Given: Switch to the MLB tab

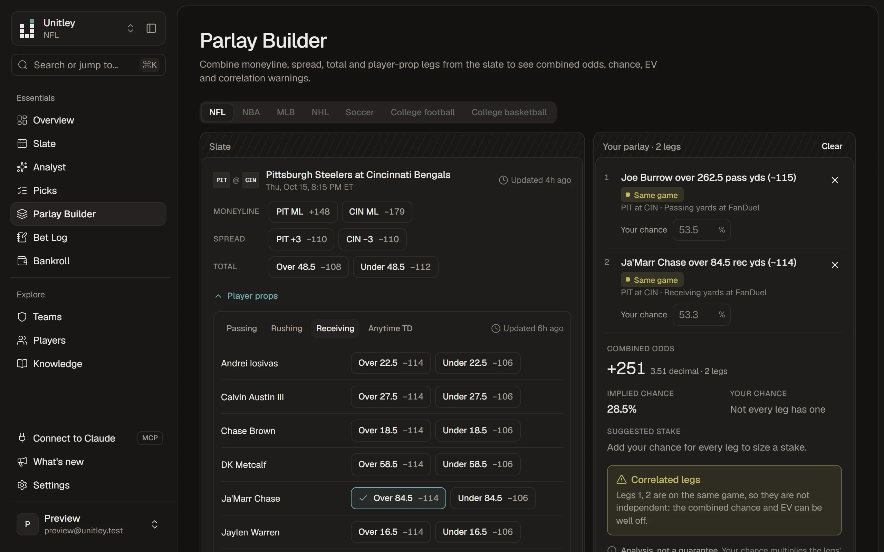Looking at the screenshot, I should (286, 112).
